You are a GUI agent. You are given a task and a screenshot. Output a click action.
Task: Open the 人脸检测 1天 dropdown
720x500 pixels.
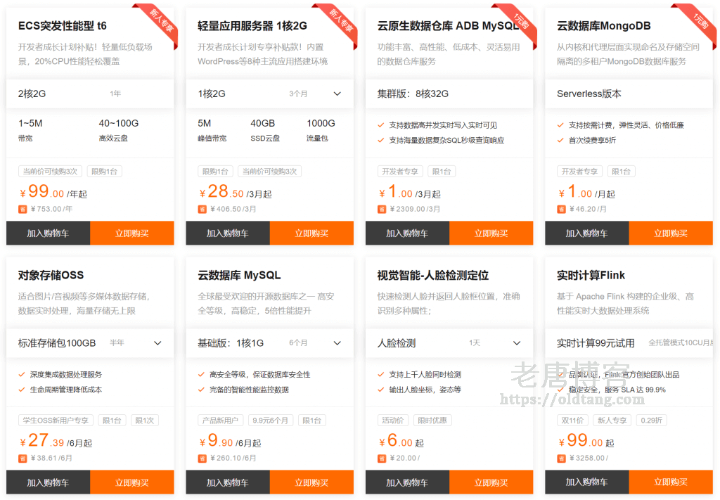click(x=517, y=343)
